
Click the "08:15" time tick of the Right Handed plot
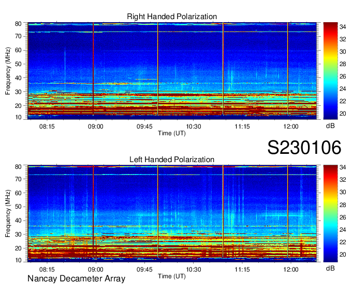pyautogui.click(x=47, y=126)
